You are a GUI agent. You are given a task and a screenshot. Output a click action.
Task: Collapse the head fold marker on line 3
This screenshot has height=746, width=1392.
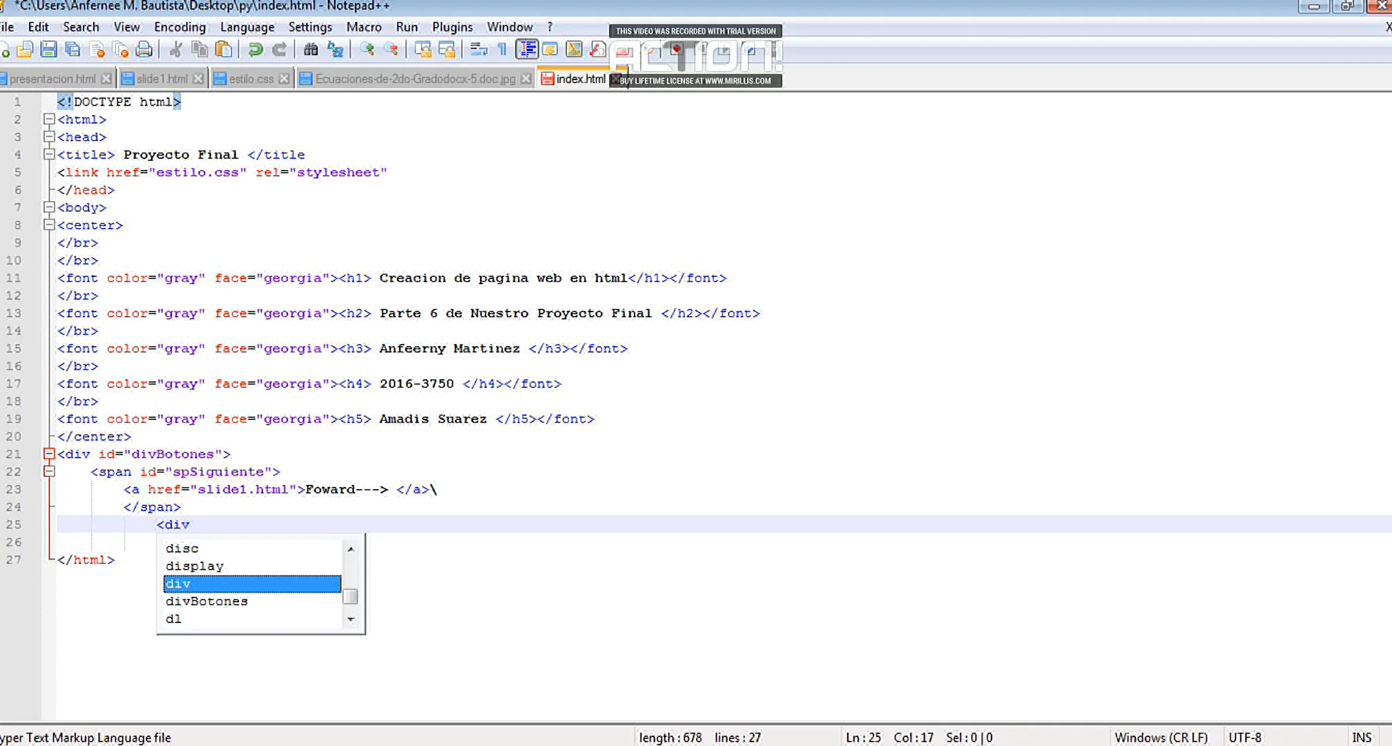pos(49,137)
